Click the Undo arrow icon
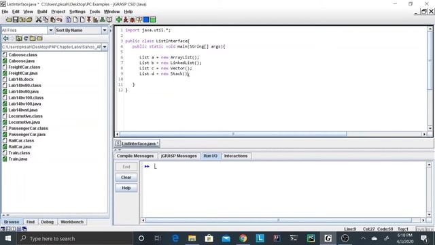 [x=59, y=20]
